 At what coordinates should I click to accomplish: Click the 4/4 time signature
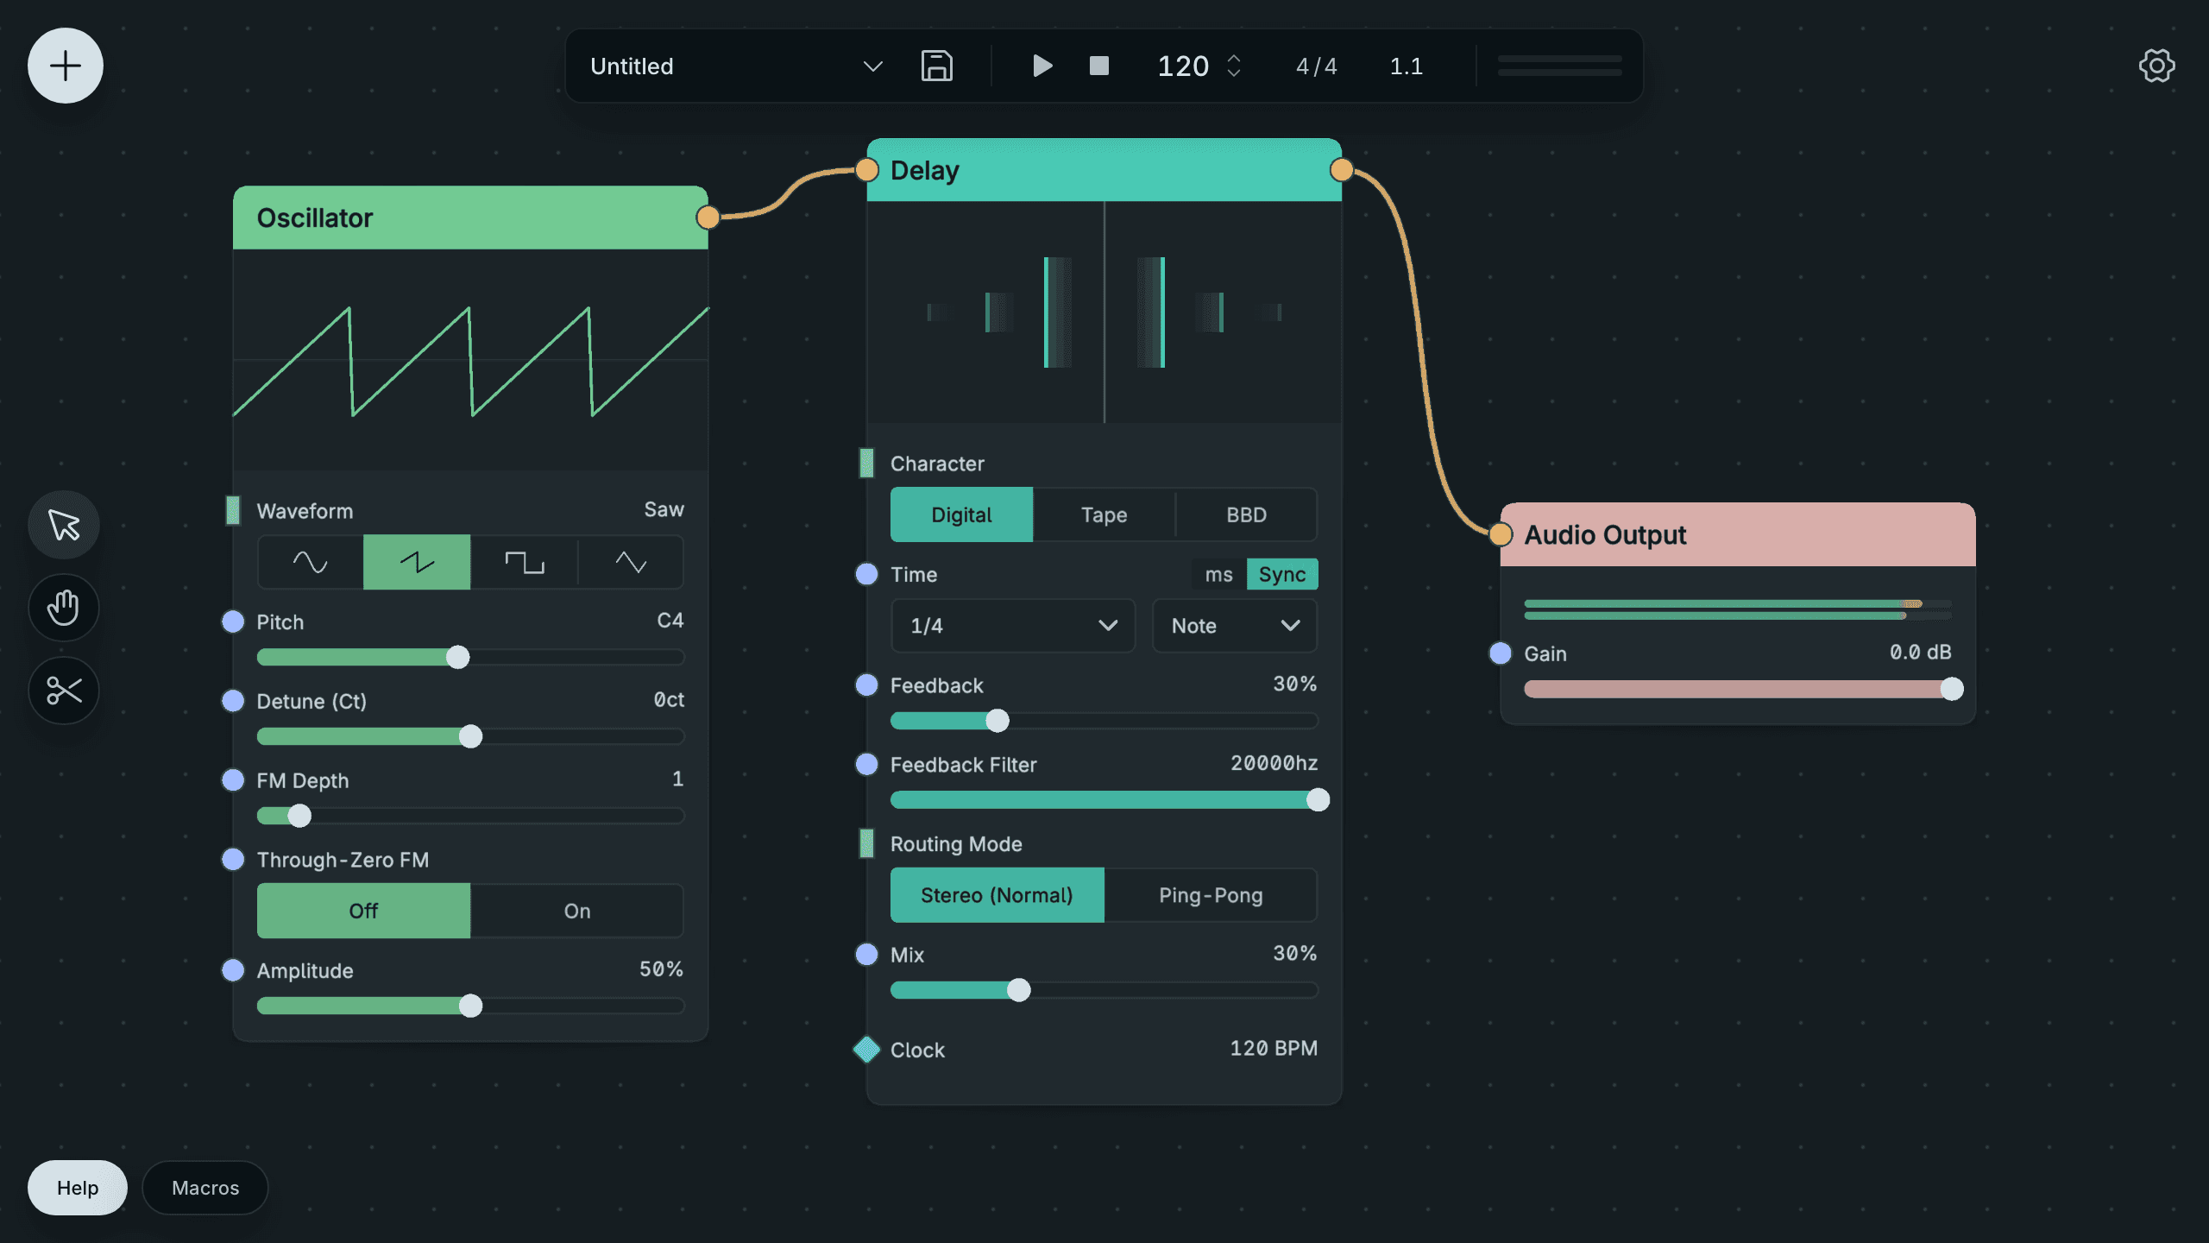(x=1317, y=66)
